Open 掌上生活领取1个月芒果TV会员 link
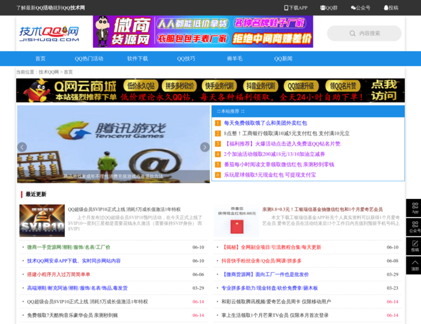The image size is (421, 324). coord(275,316)
